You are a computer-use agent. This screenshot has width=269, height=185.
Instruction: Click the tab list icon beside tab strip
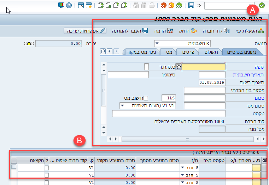click(103, 51)
